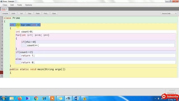Click the 'if(n%i==0)' line

coord(29,42)
